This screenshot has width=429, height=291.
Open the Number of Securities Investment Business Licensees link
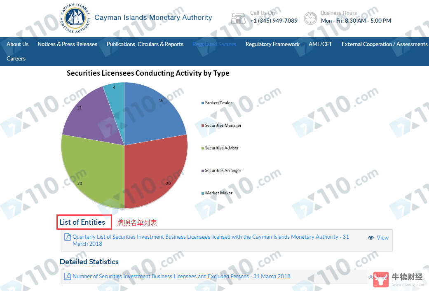point(181,277)
